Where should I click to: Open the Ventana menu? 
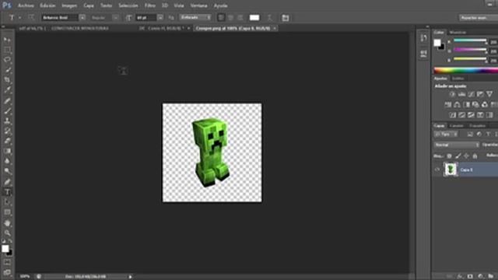tap(199, 5)
